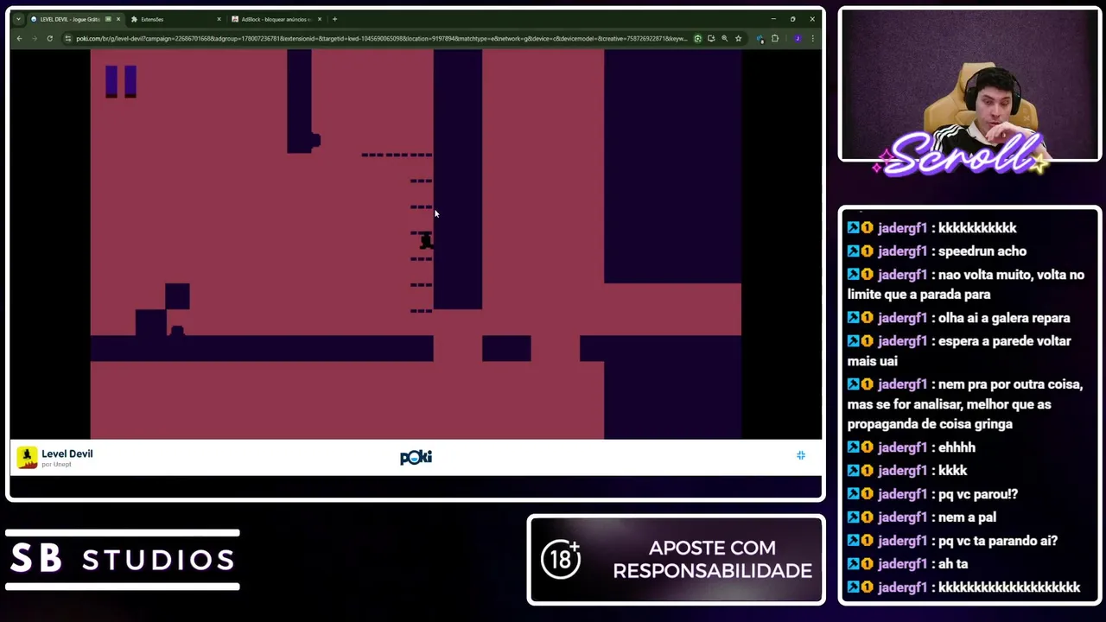This screenshot has height=622, width=1106.
Task: Bookmark this tab with the star icon
Action: coord(738,38)
